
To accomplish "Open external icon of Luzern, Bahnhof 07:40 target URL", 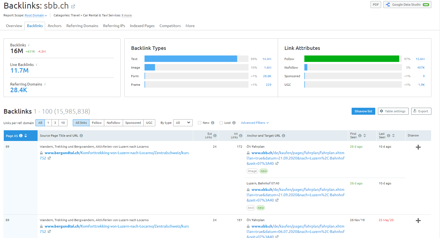I will (x=277, y=200).
